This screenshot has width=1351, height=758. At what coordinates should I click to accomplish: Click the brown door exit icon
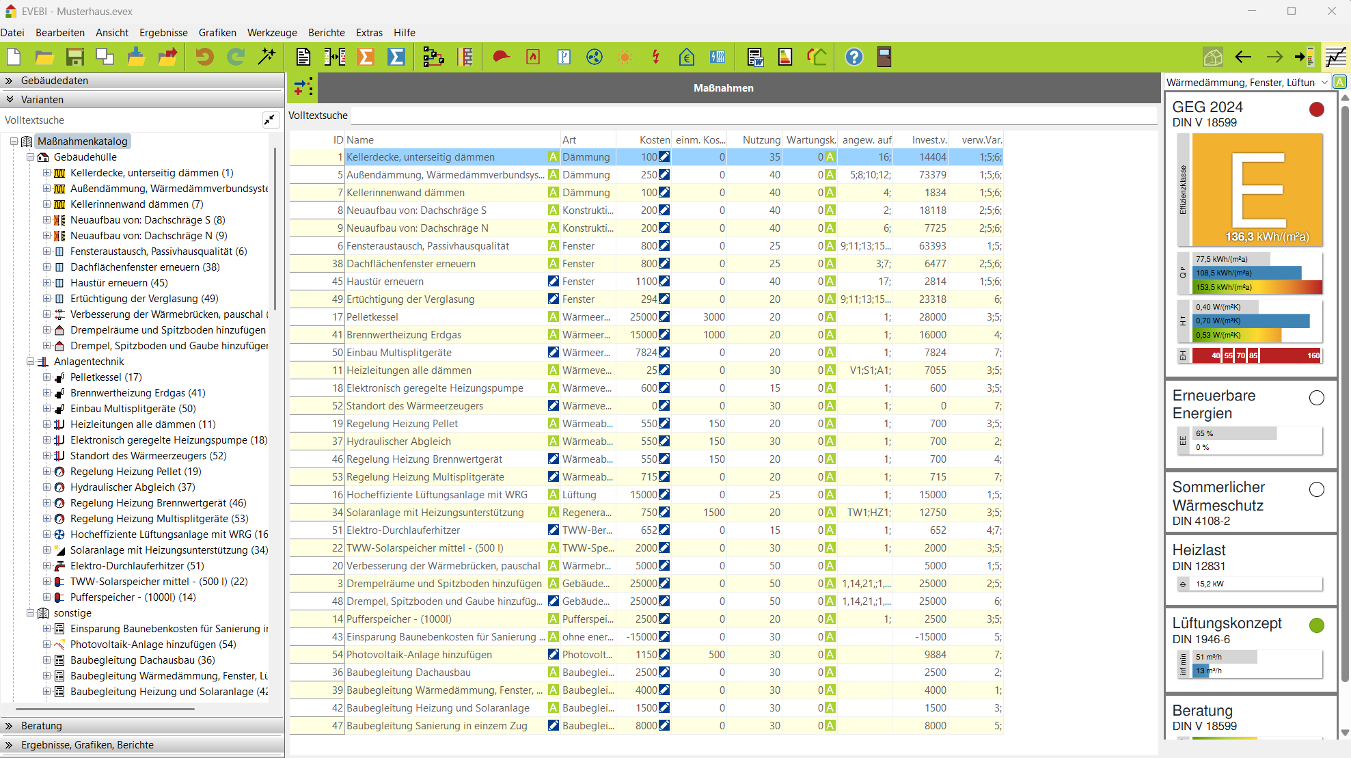(884, 57)
